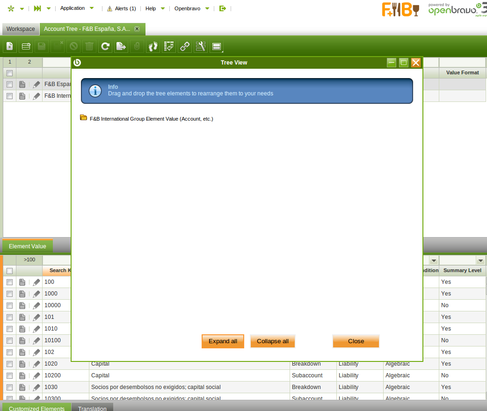Click folder icon of F&B International Group
487x411 pixels.
click(x=84, y=118)
